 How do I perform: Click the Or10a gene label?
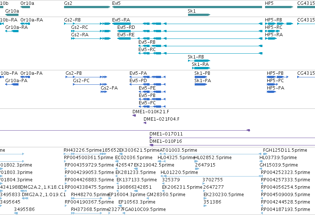pos(27,3)
